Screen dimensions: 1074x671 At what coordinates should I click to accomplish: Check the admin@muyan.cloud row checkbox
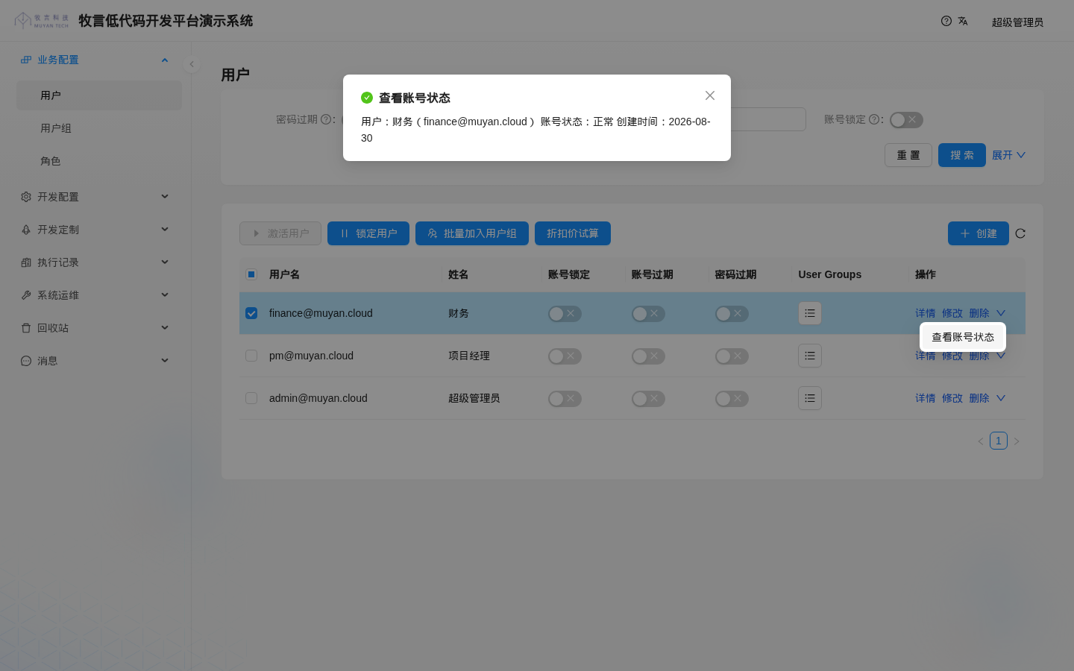[251, 398]
